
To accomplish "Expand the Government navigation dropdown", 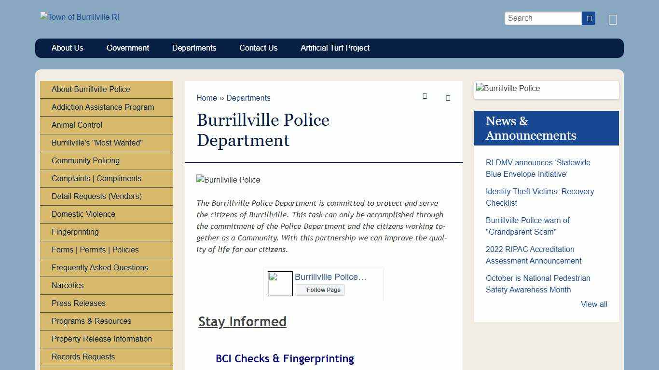I will (x=127, y=48).
